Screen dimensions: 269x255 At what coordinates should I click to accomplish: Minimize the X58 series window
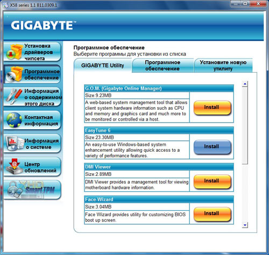pyautogui.click(x=236, y=4)
